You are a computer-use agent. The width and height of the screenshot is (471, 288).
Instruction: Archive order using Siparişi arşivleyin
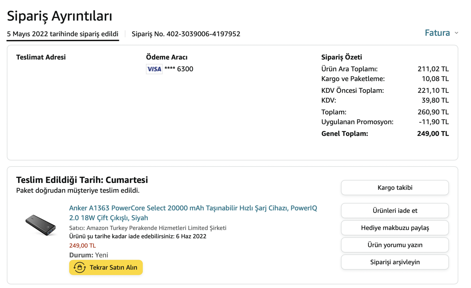pos(395,262)
